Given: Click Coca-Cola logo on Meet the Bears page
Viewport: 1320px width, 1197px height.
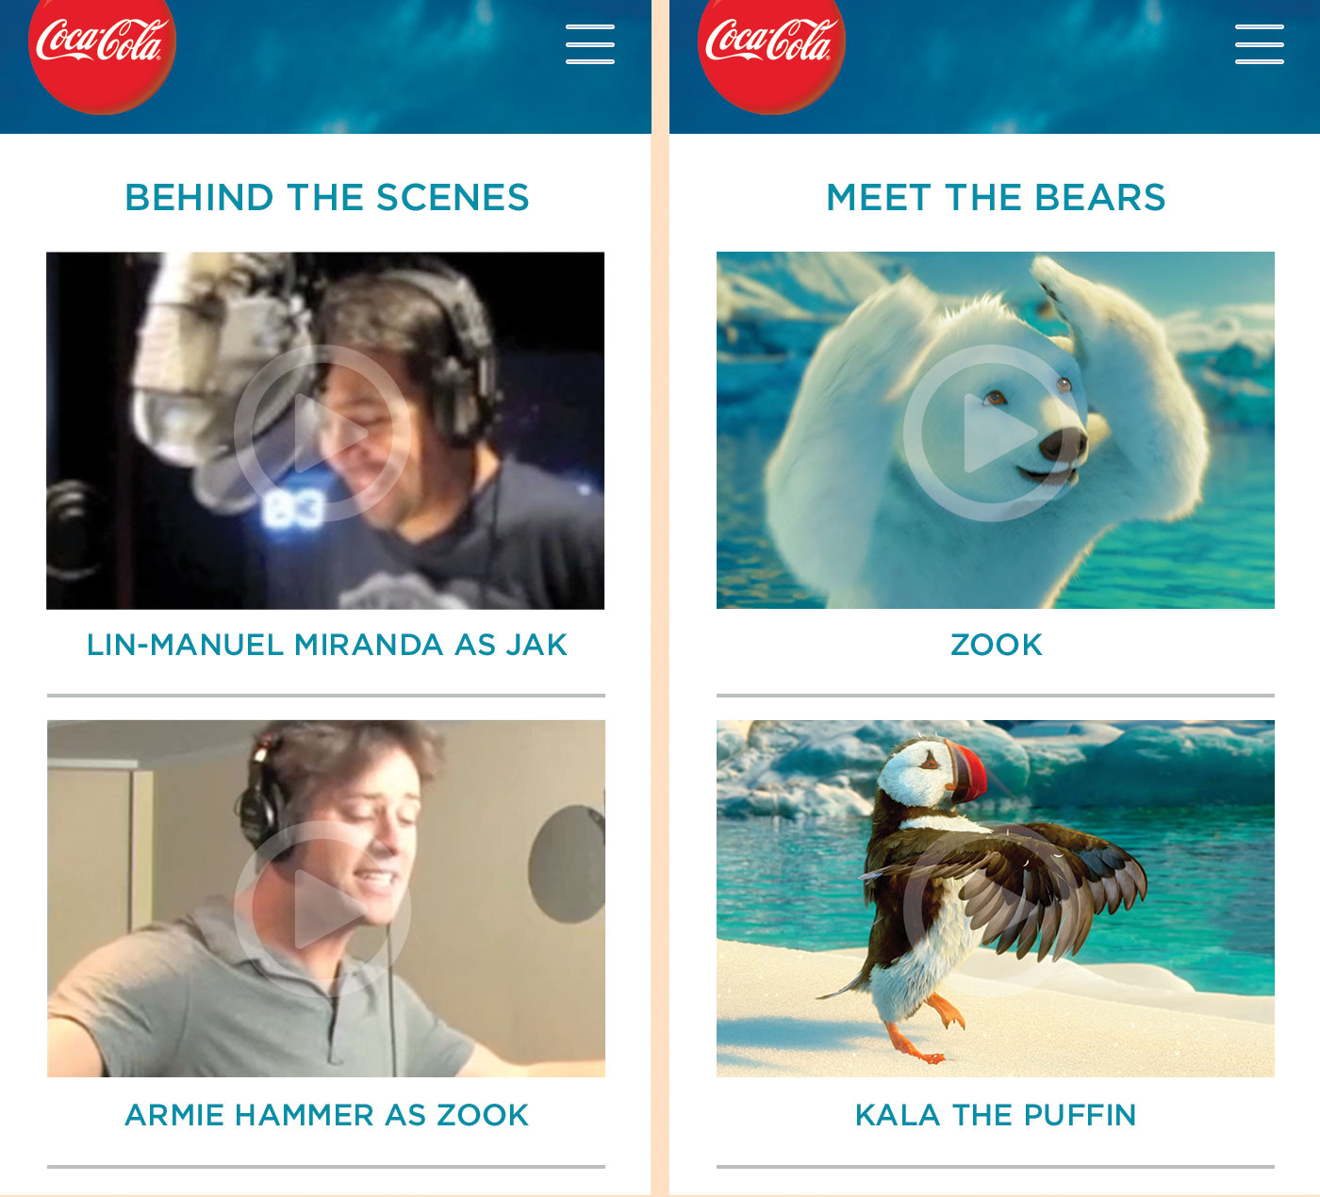Looking at the screenshot, I should point(771,53).
